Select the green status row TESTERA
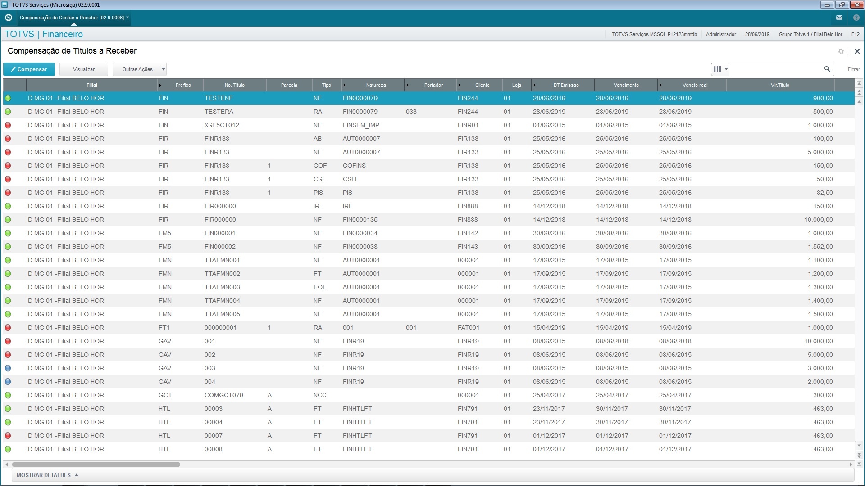 [x=219, y=112]
